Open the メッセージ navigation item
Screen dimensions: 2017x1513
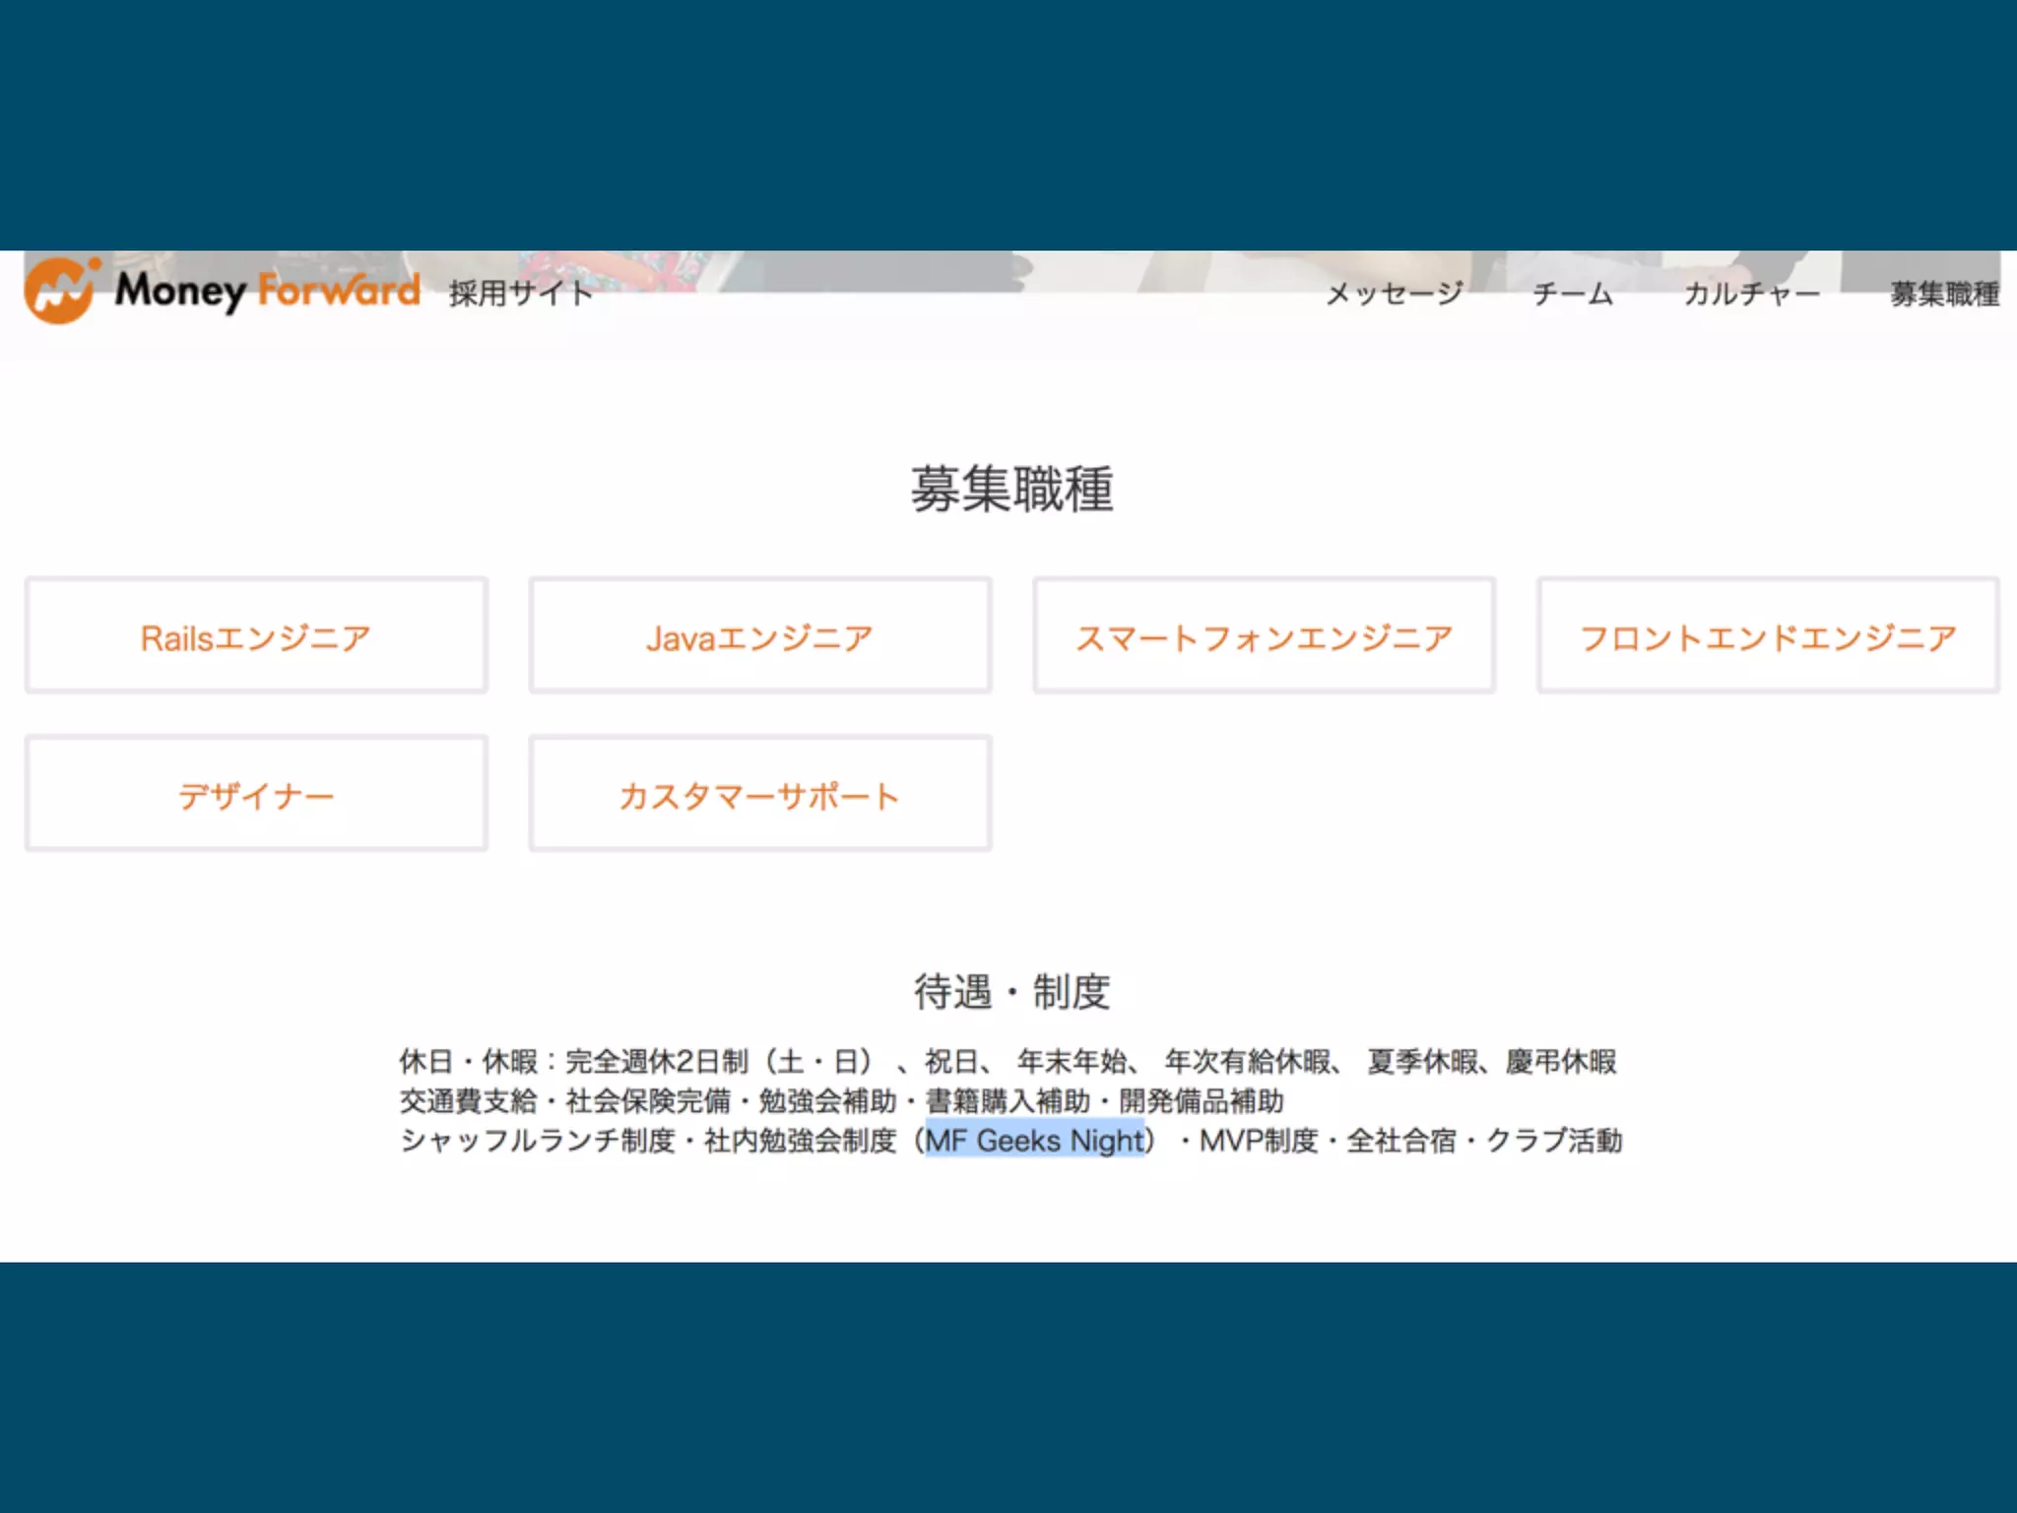pos(1394,294)
